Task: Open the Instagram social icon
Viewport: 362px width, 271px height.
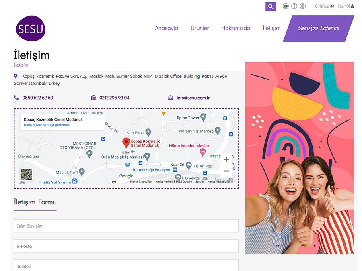Action: point(303,6)
